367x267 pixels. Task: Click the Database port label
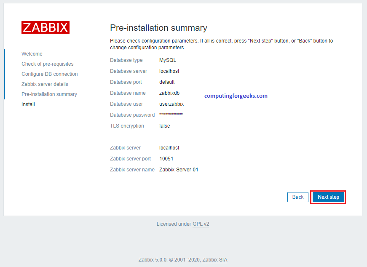click(126, 82)
